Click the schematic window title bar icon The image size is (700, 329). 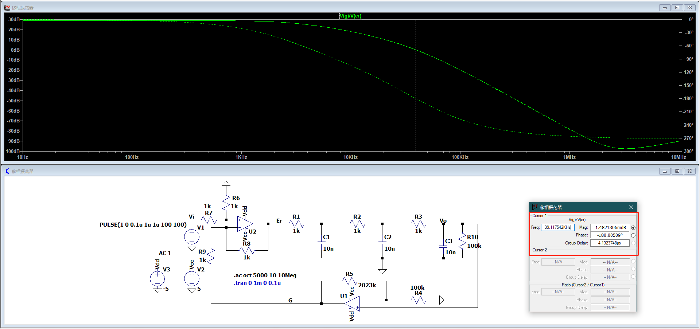7,171
